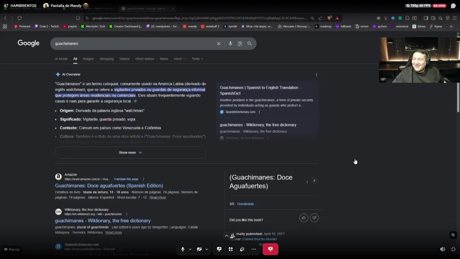The image size is (460, 259).
Task: Open Google Lens image search icon
Action: coord(240,44)
